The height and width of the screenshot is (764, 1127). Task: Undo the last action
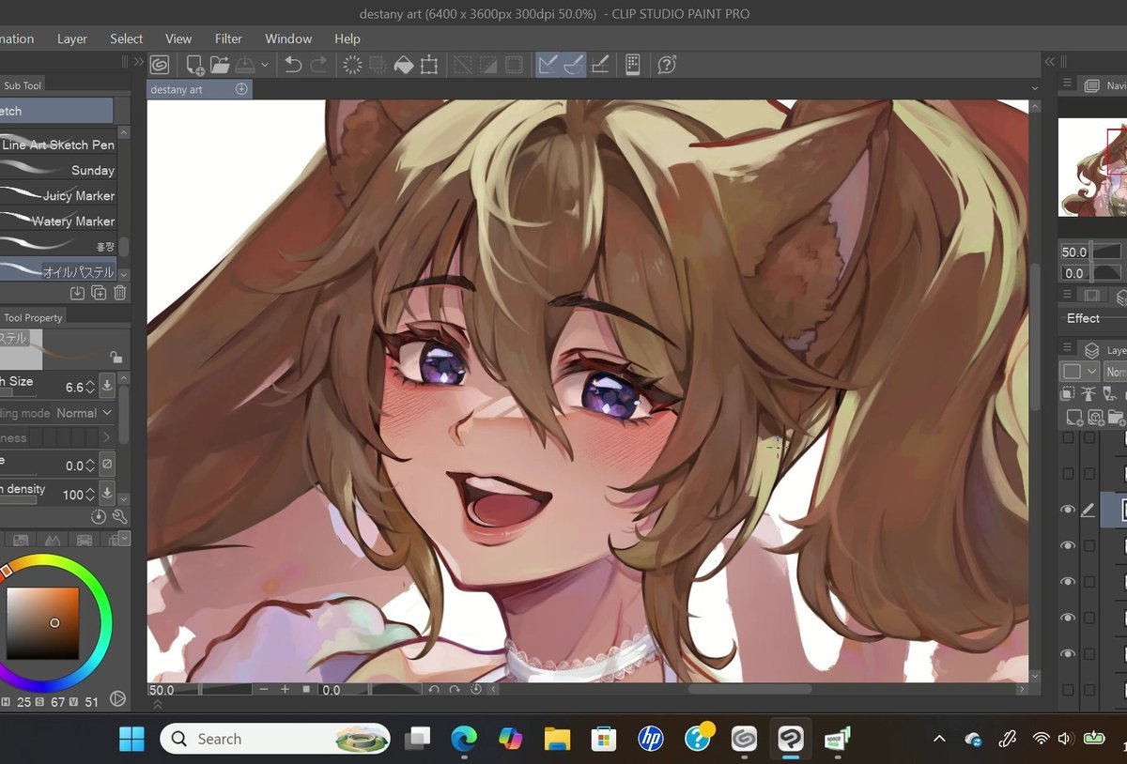coord(293,65)
